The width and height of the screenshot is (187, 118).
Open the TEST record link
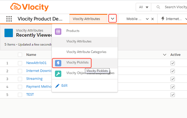coord(30,95)
